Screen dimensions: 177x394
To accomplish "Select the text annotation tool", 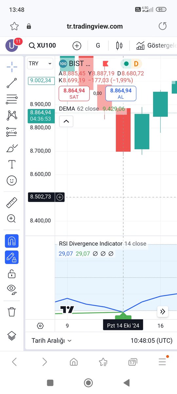I will click(12, 164).
